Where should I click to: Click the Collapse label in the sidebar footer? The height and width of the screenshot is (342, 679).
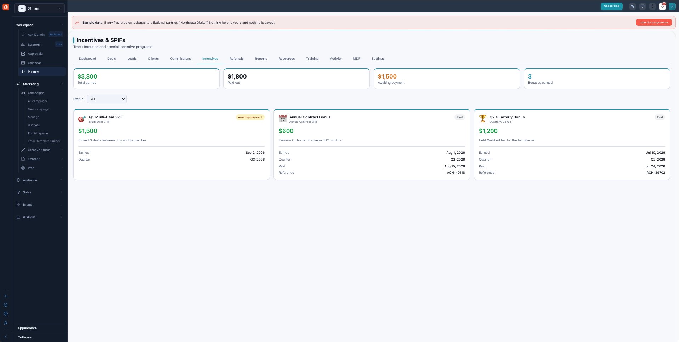point(24,337)
